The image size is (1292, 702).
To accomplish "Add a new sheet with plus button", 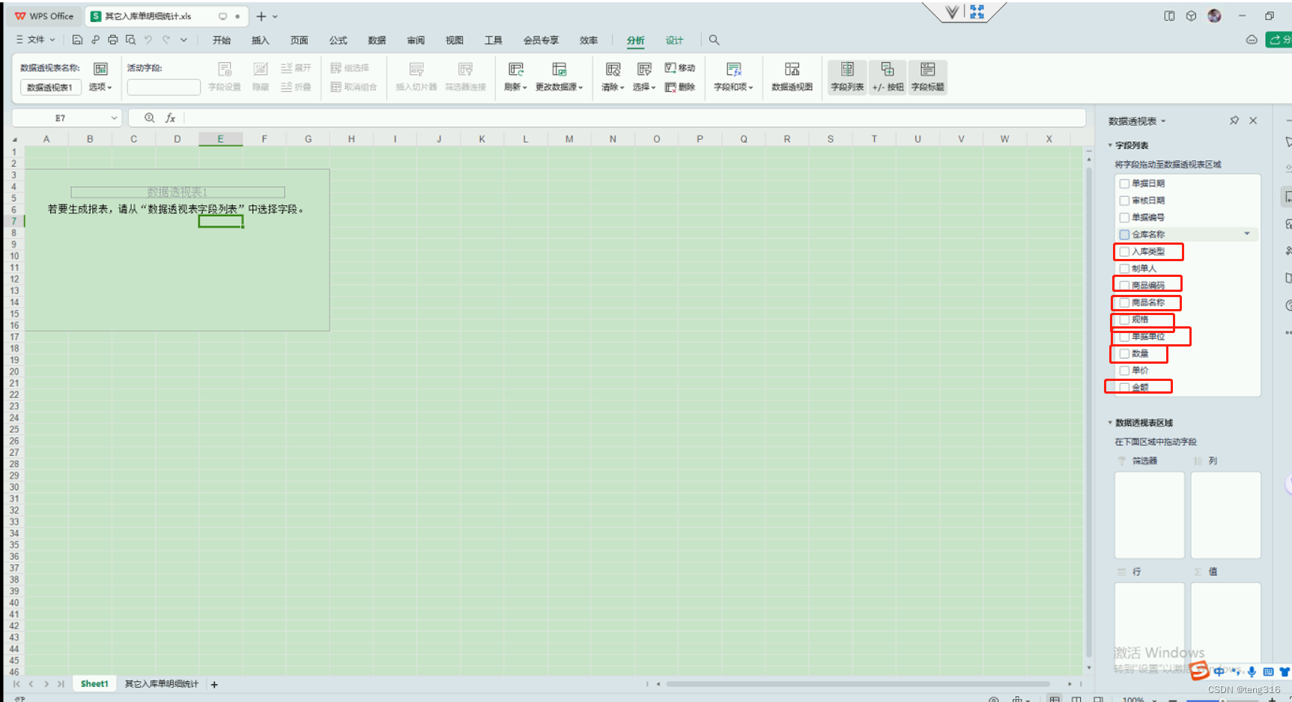I will pyautogui.click(x=214, y=684).
